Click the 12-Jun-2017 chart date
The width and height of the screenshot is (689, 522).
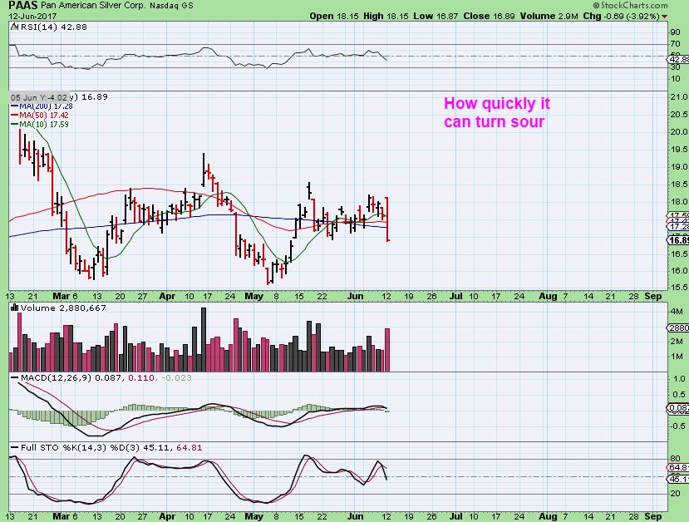click(32, 17)
